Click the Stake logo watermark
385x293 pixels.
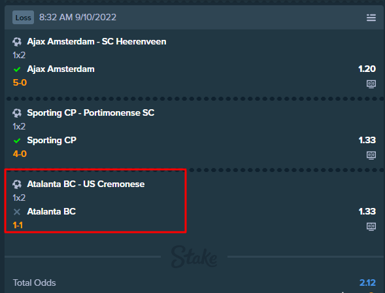tap(194, 256)
